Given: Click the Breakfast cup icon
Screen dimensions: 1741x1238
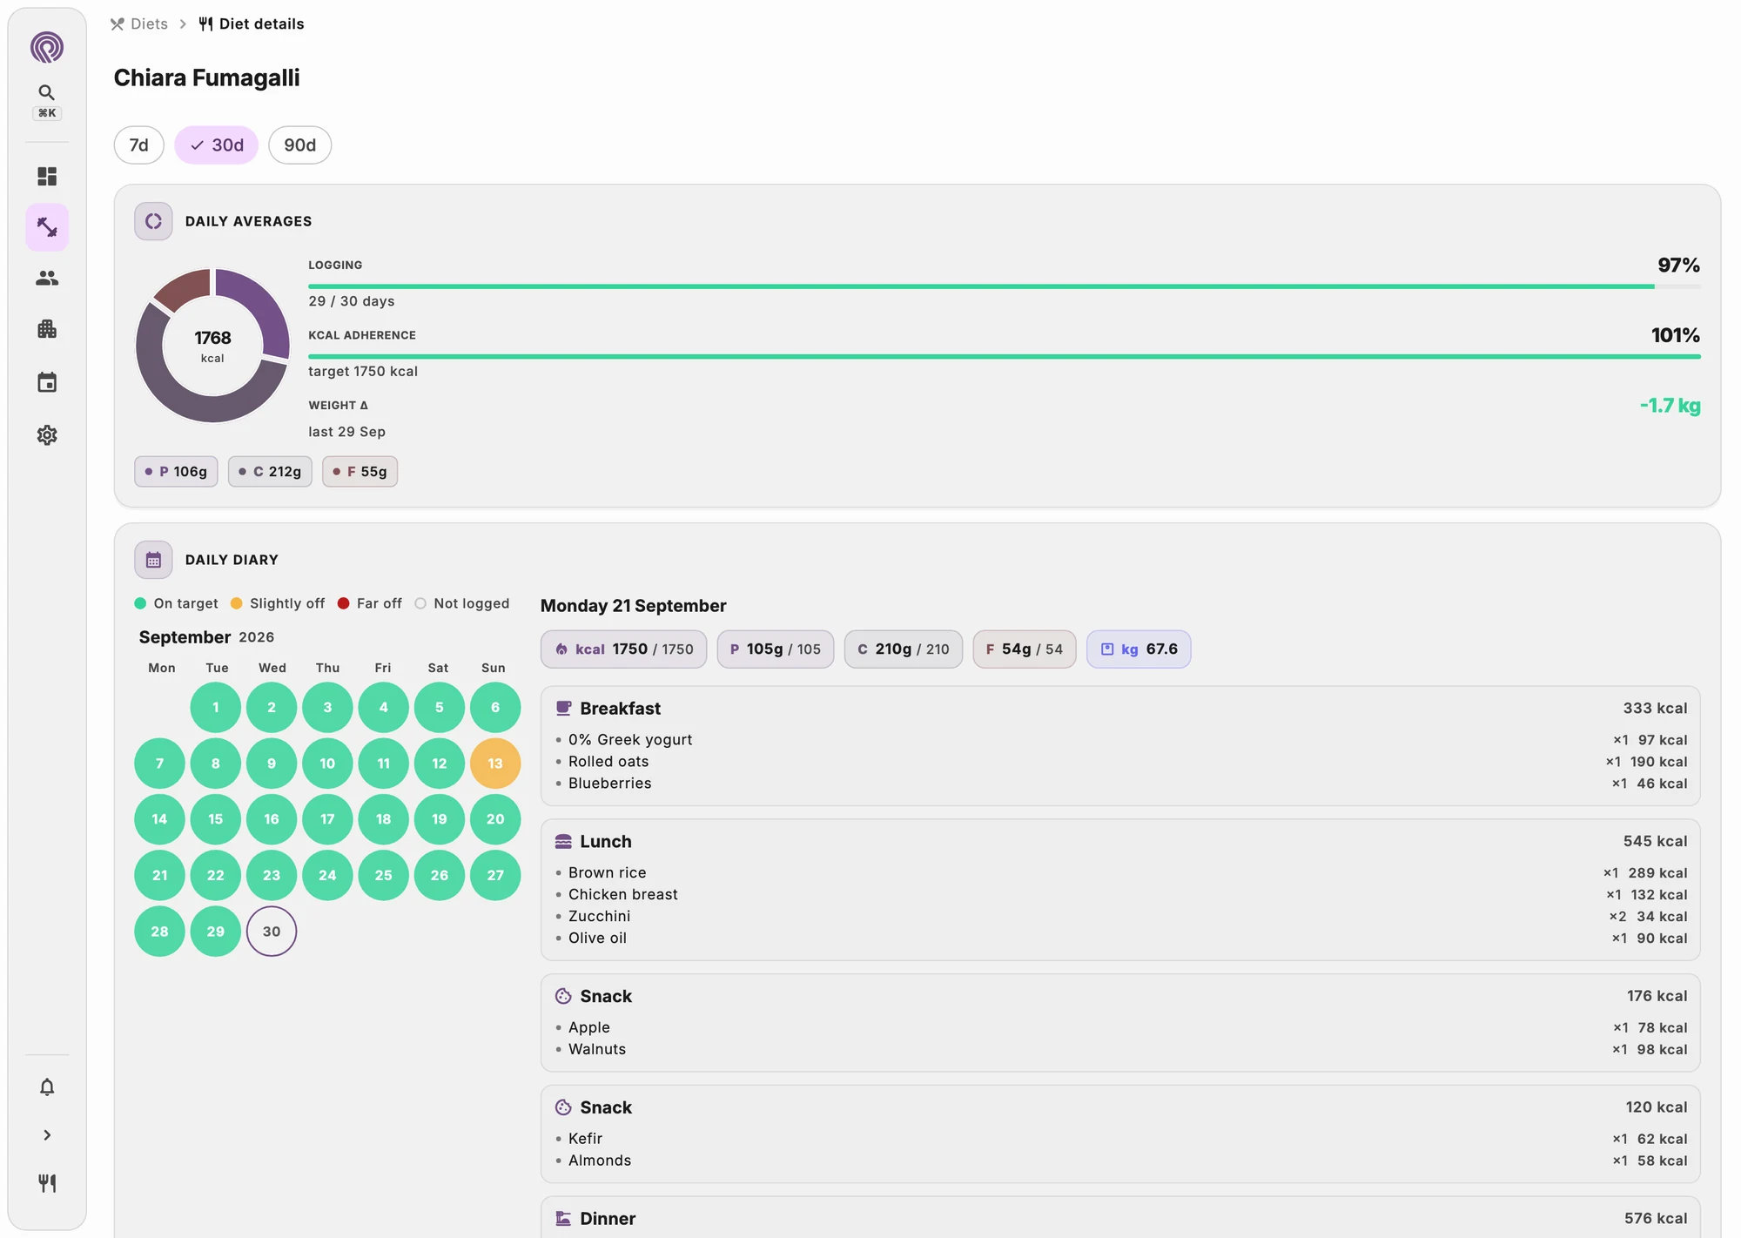Looking at the screenshot, I should point(563,709).
